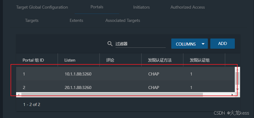This screenshot has height=118, width=254.
Task: Click the search magnifier icon
Action: pyautogui.click(x=110, y=43)
